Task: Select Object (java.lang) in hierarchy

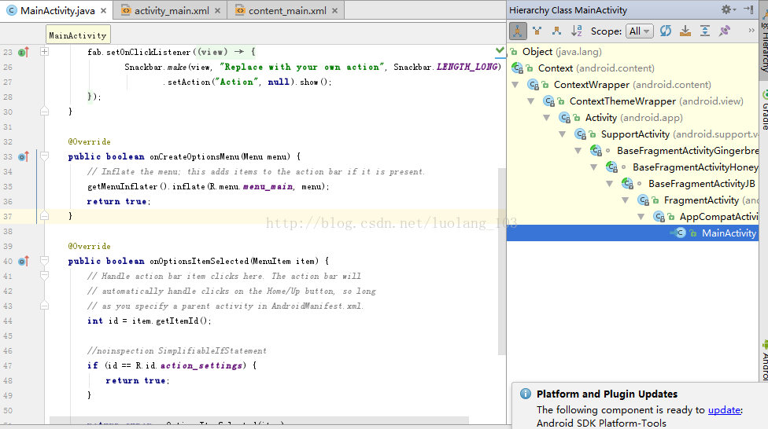Action: 562,51
